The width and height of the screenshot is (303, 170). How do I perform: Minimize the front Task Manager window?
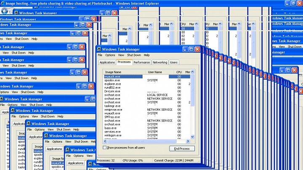point(185,49)
